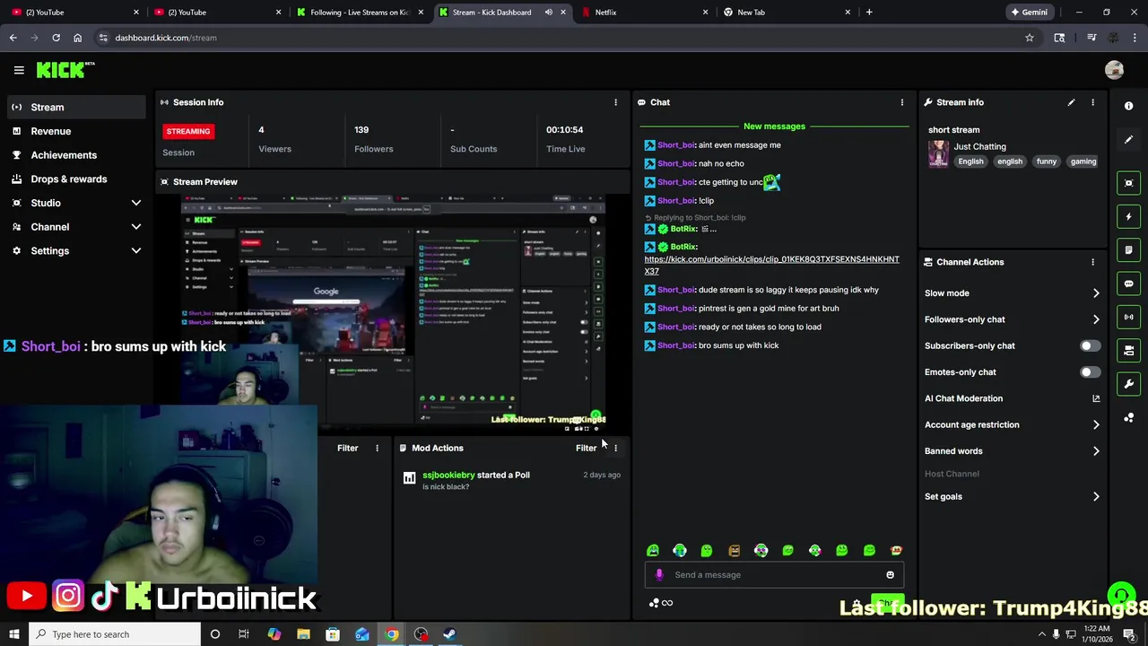Click the lightning bolt icon in right strip
Screen dimensions: 1148x646
point(1128,216)
